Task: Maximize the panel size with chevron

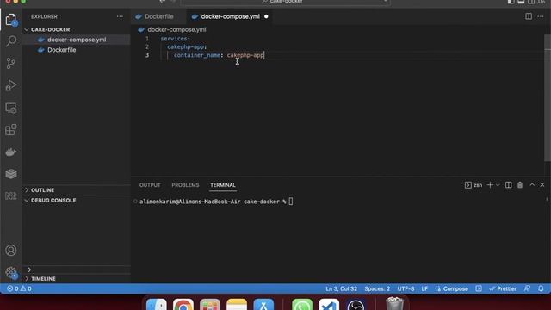Action: point(532,185)
